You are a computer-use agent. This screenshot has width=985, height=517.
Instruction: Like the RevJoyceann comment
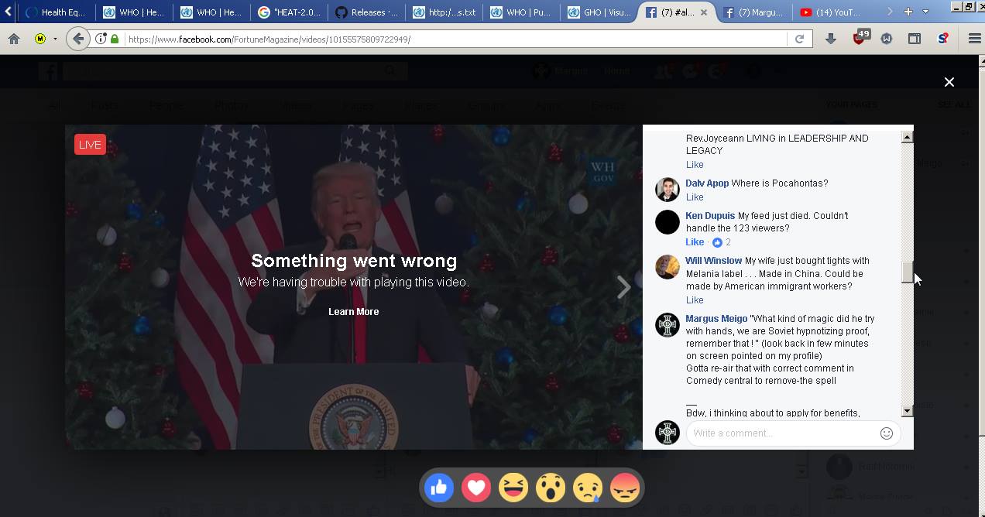[x=695, y=164]
